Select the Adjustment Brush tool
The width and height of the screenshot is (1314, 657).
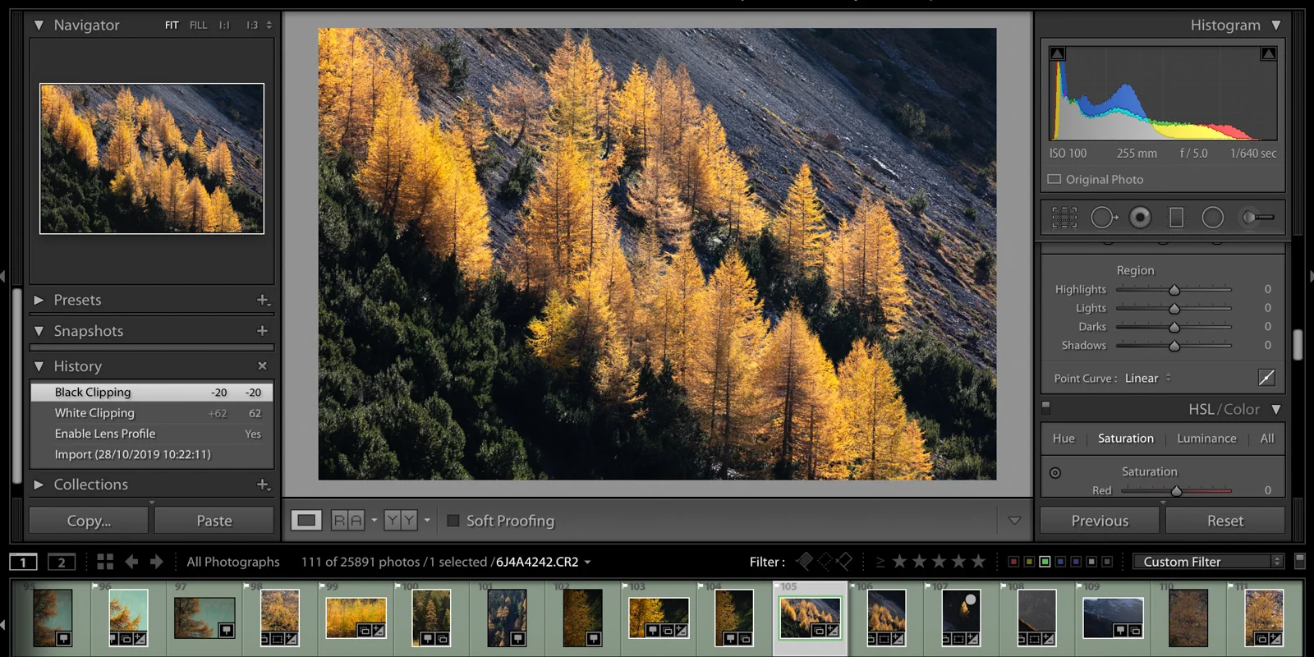[1257, 218]
